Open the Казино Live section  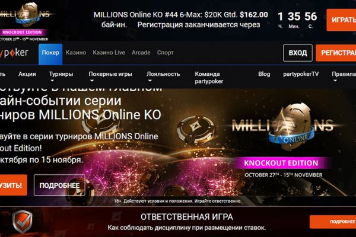coord(109,53)
